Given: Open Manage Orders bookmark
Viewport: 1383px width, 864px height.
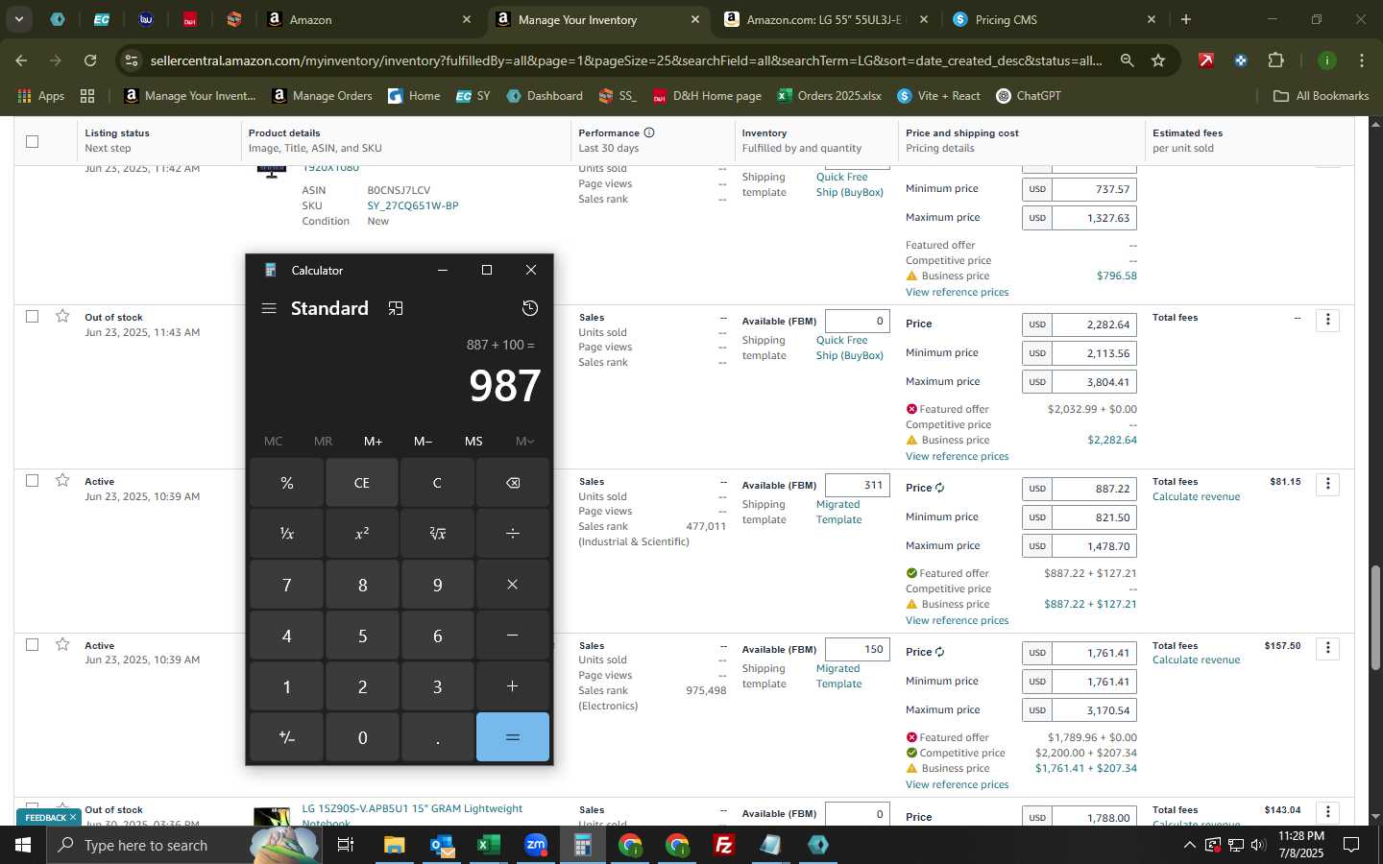Looking at the screenshot, I should coord(322,96).
